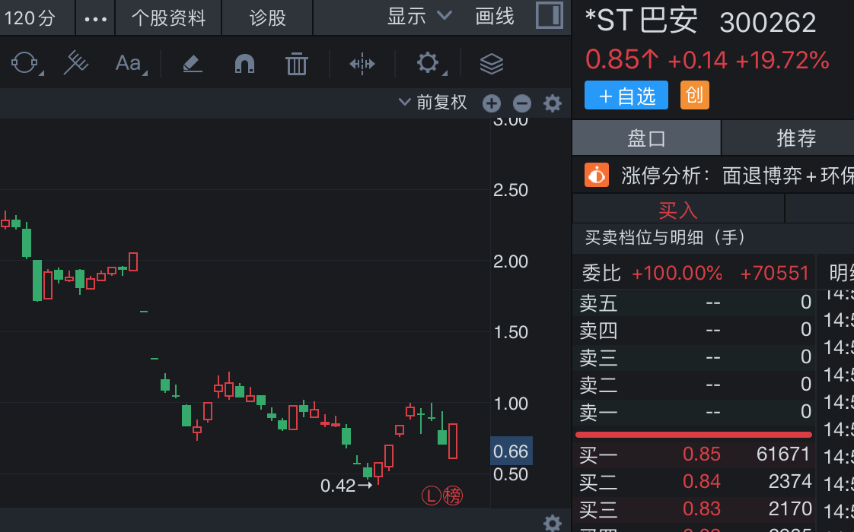The width and height of the screenshot is (854, 532).
Task: Open the 个股资料 stock info page
Action: [x=168, y=17]
